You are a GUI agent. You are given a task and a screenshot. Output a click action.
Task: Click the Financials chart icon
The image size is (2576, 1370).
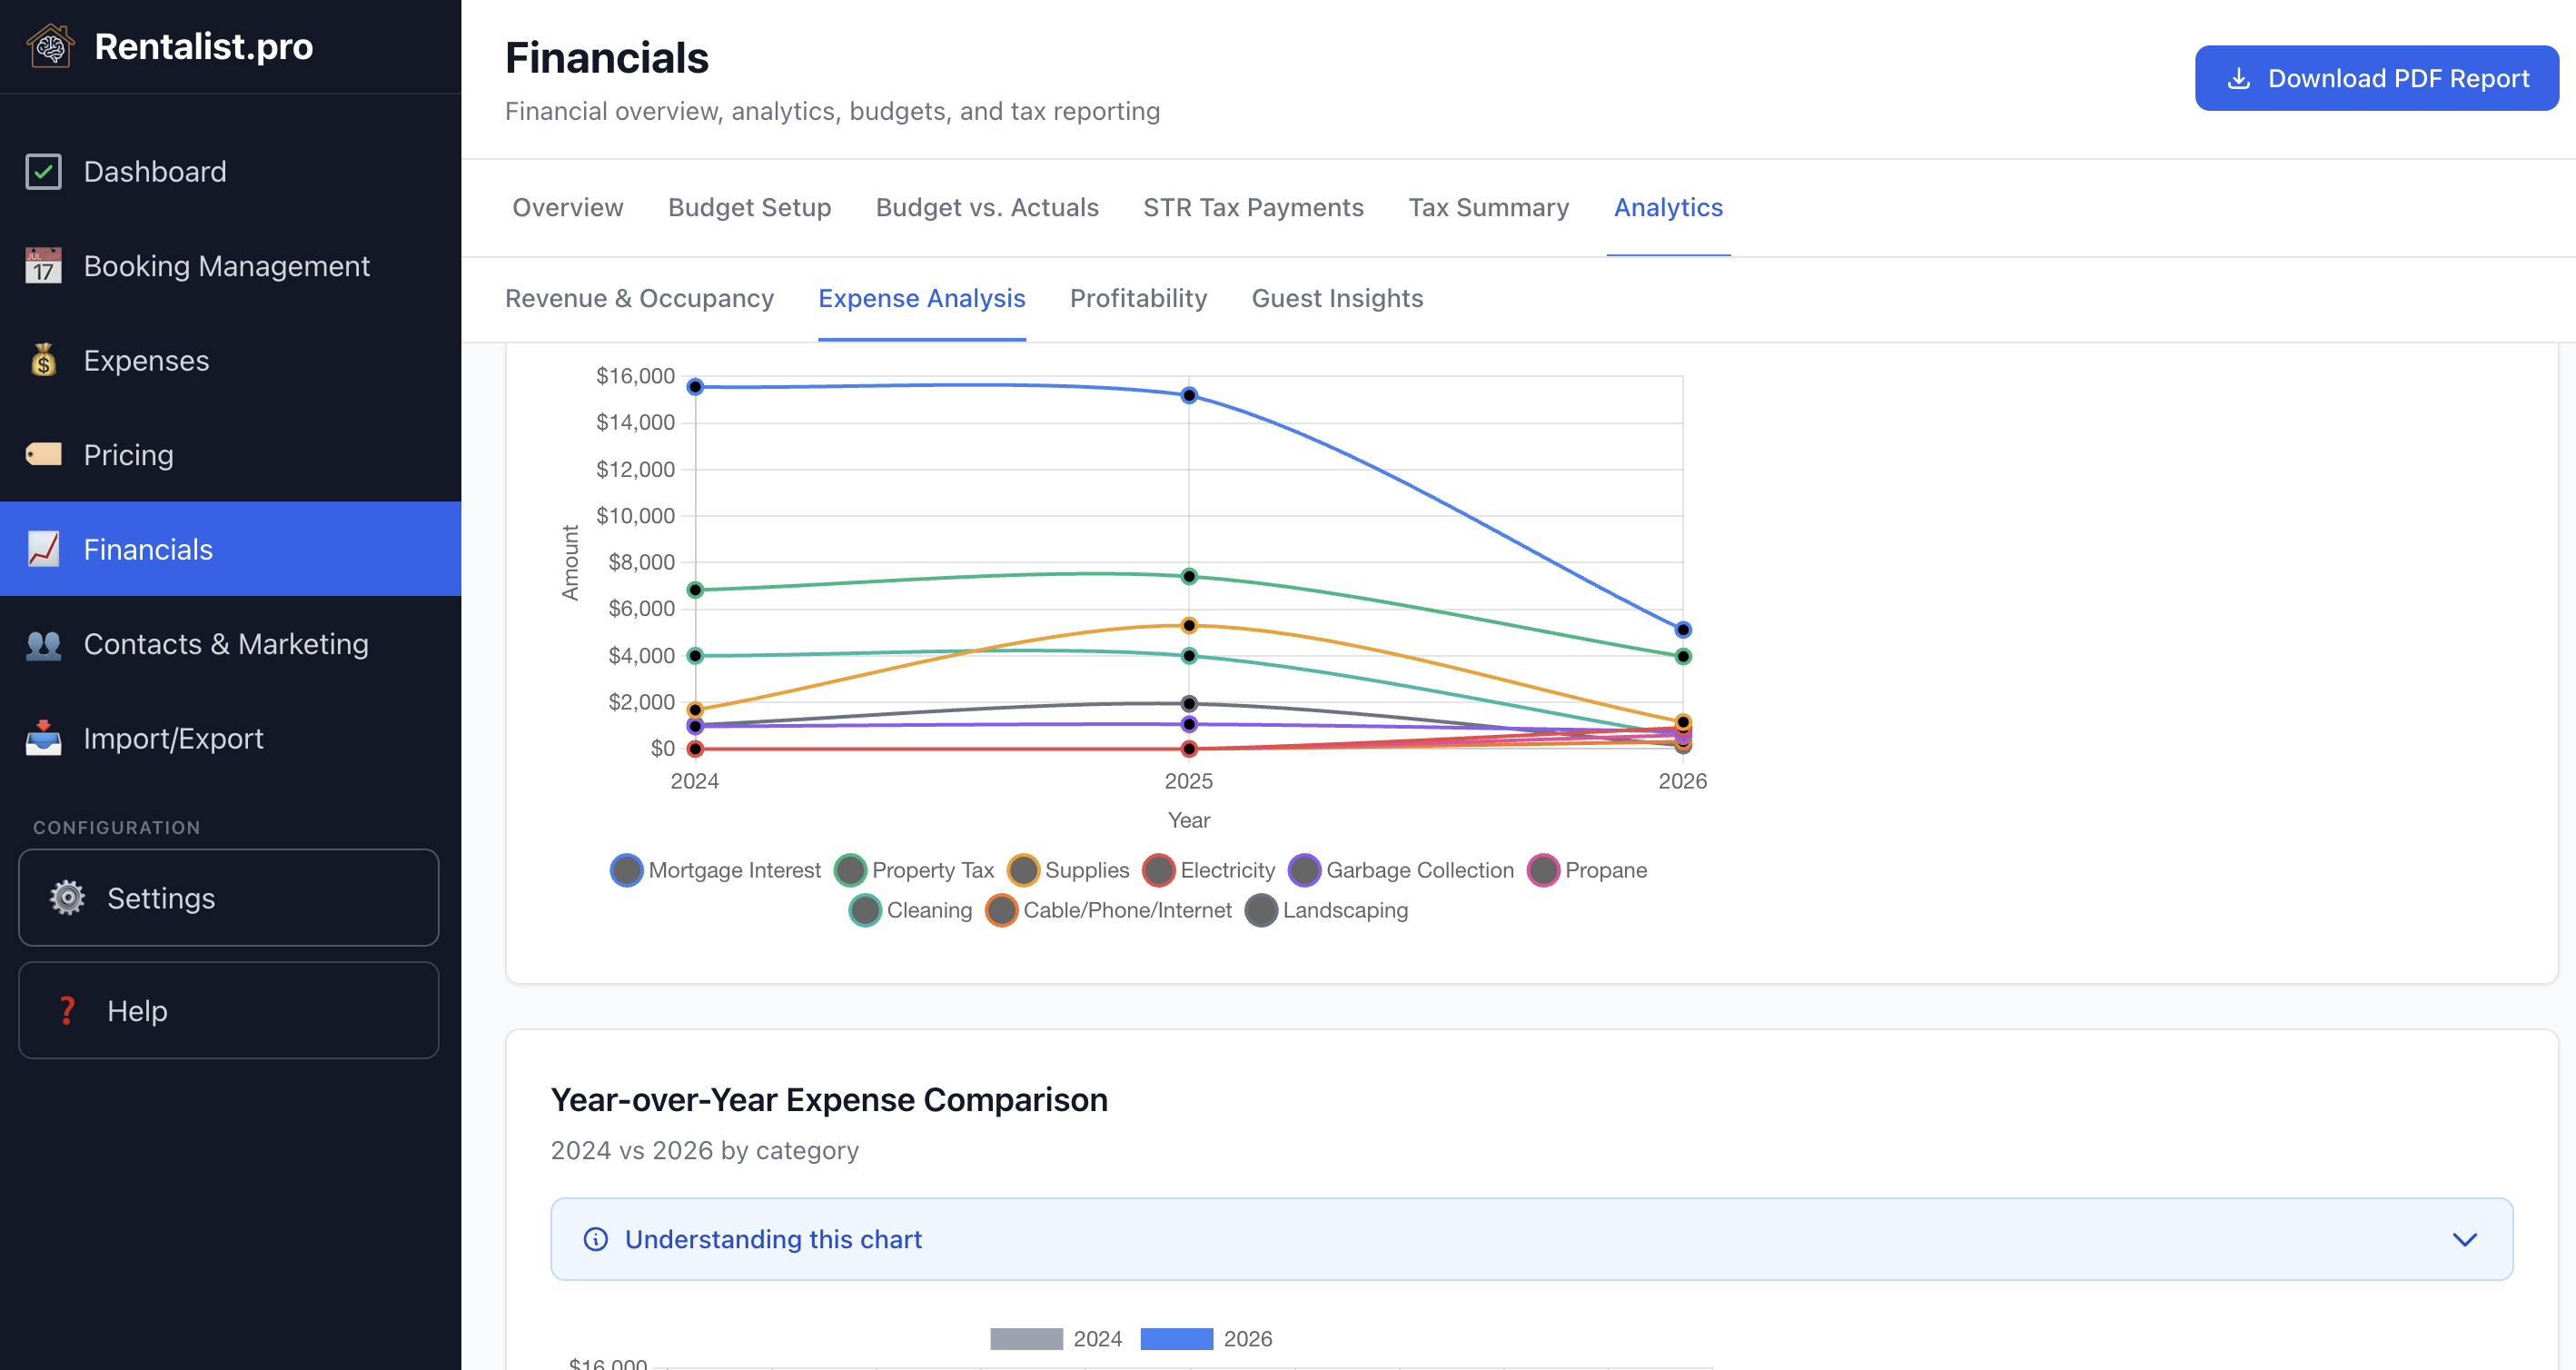tap(43, 549)
